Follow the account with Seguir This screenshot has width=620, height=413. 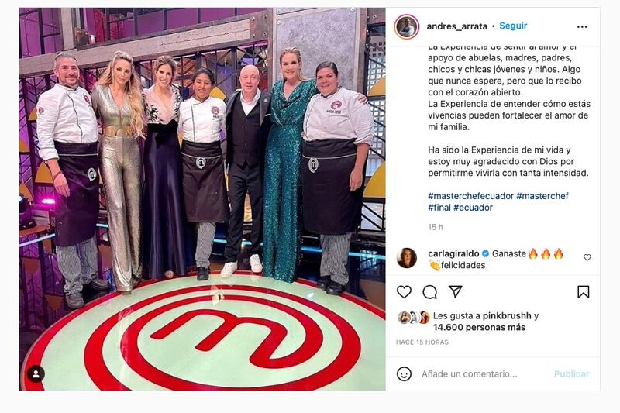513,26
